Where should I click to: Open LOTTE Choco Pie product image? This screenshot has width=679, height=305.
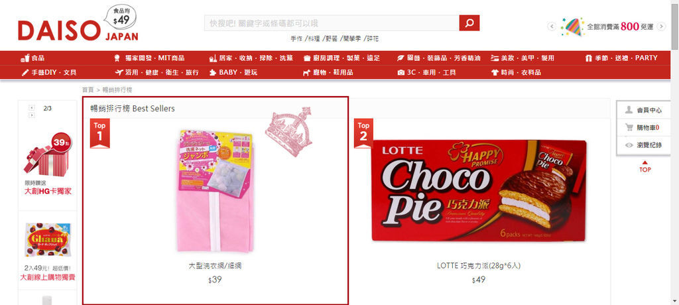[479, 191]
